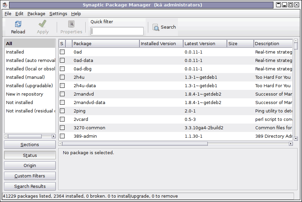Sort by the Package column header

[x=106, y=43]
